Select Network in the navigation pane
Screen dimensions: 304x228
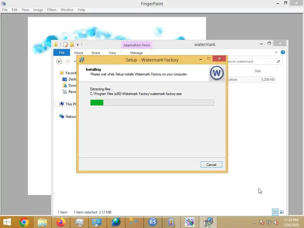tap(68, 116)
